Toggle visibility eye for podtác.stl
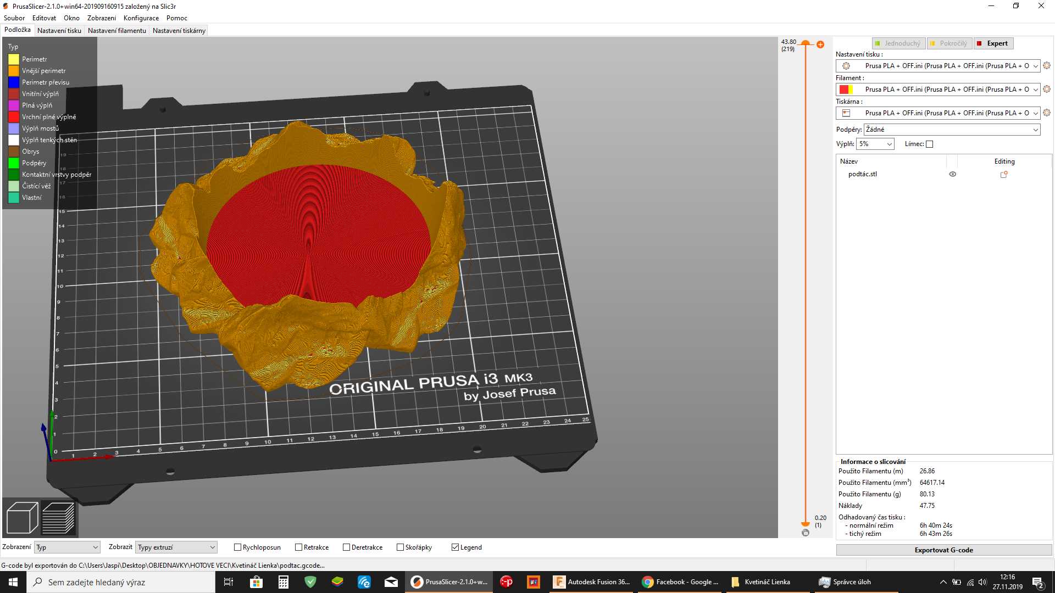Image resolution: width=1055 pixels, height=593 pixels. pos(953,174)
